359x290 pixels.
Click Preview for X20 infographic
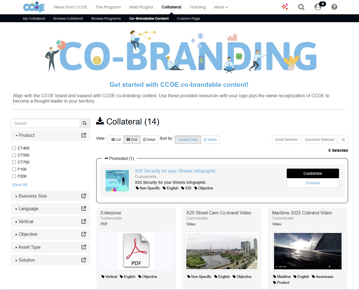[x=313, y=183]
